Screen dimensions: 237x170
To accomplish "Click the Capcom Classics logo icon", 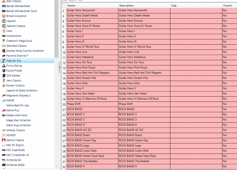I will pos(4,26).
